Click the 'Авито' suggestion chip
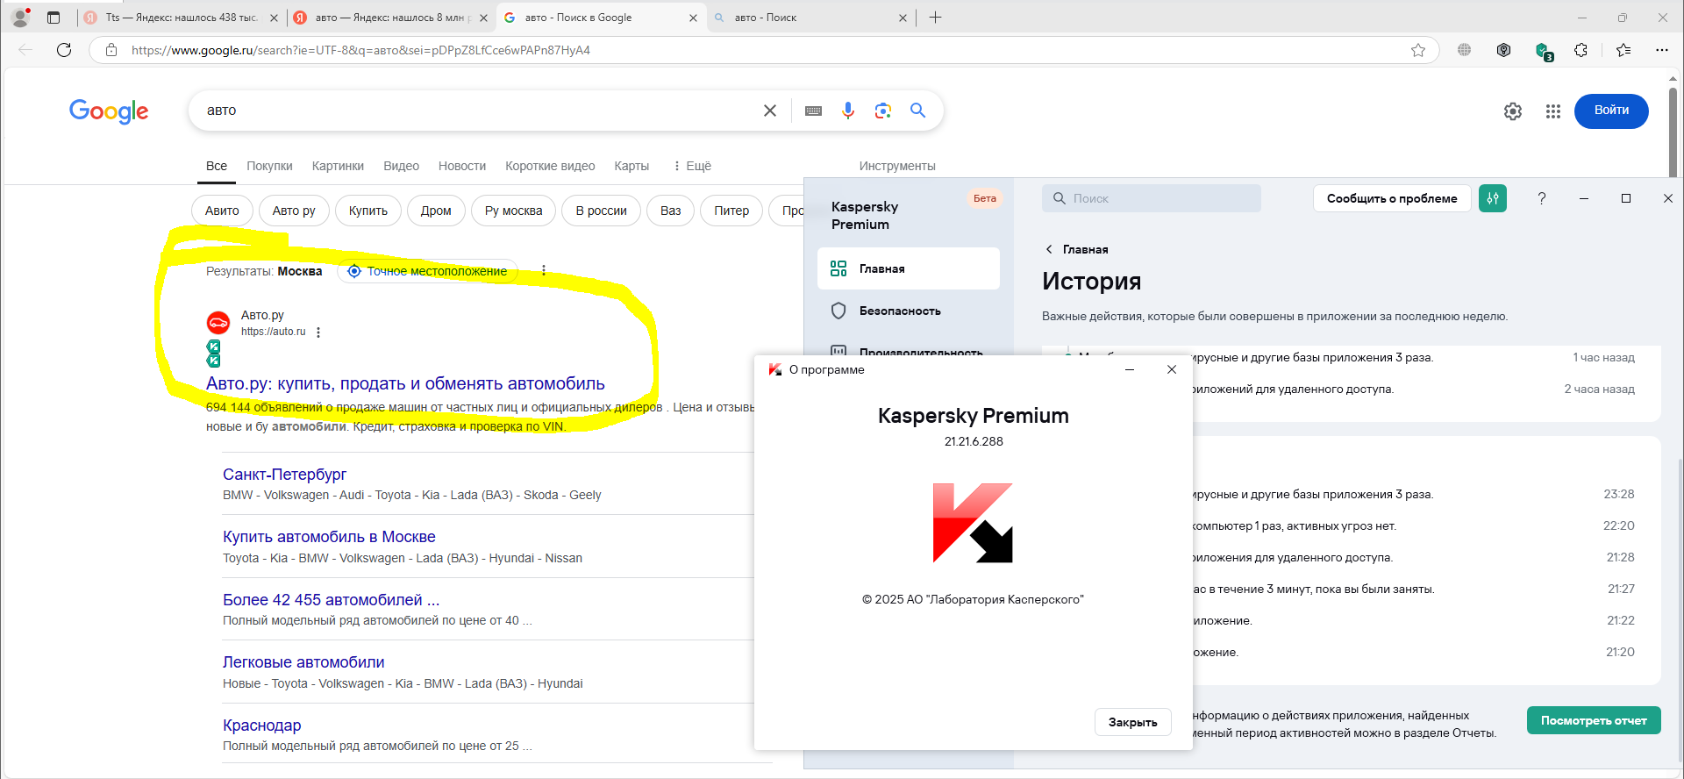Image resolution: width=1684 pixels, height=779 pixels. (222, 211)
